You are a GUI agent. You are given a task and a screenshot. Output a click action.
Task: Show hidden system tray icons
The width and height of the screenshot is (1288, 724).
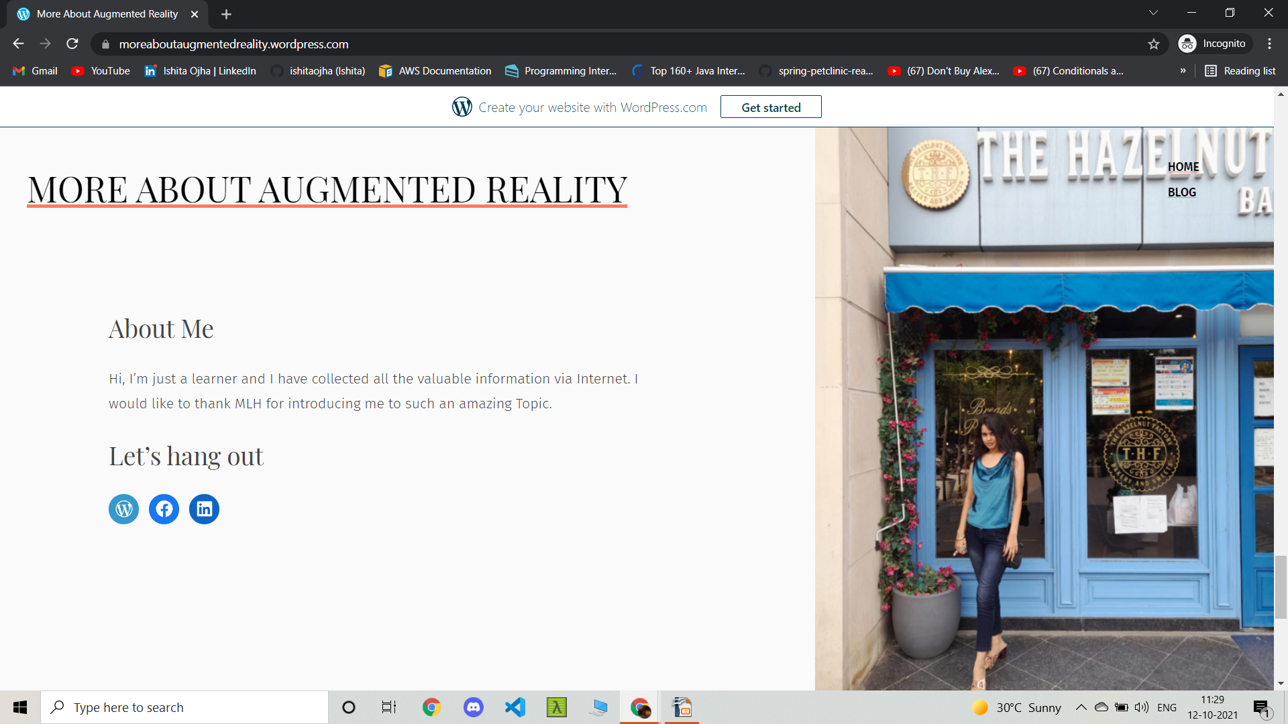tap(1081, 707)
